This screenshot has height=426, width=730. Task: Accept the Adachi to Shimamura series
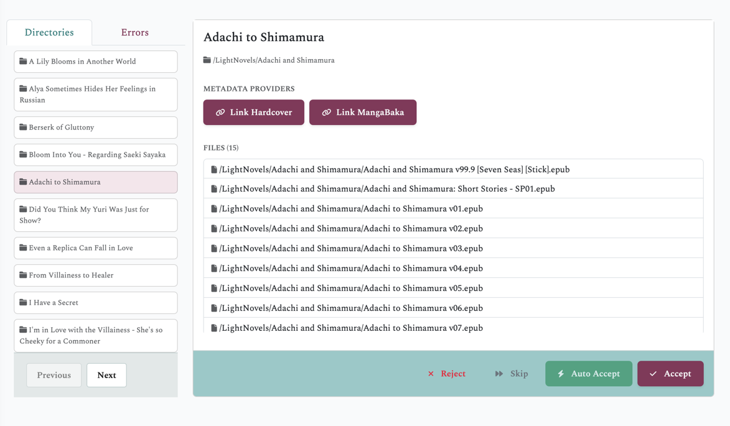[x=670, y=373]
